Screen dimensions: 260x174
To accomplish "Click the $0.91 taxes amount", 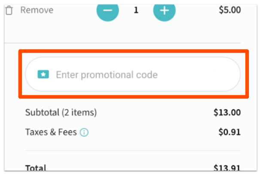I will [x=229, y=132].
